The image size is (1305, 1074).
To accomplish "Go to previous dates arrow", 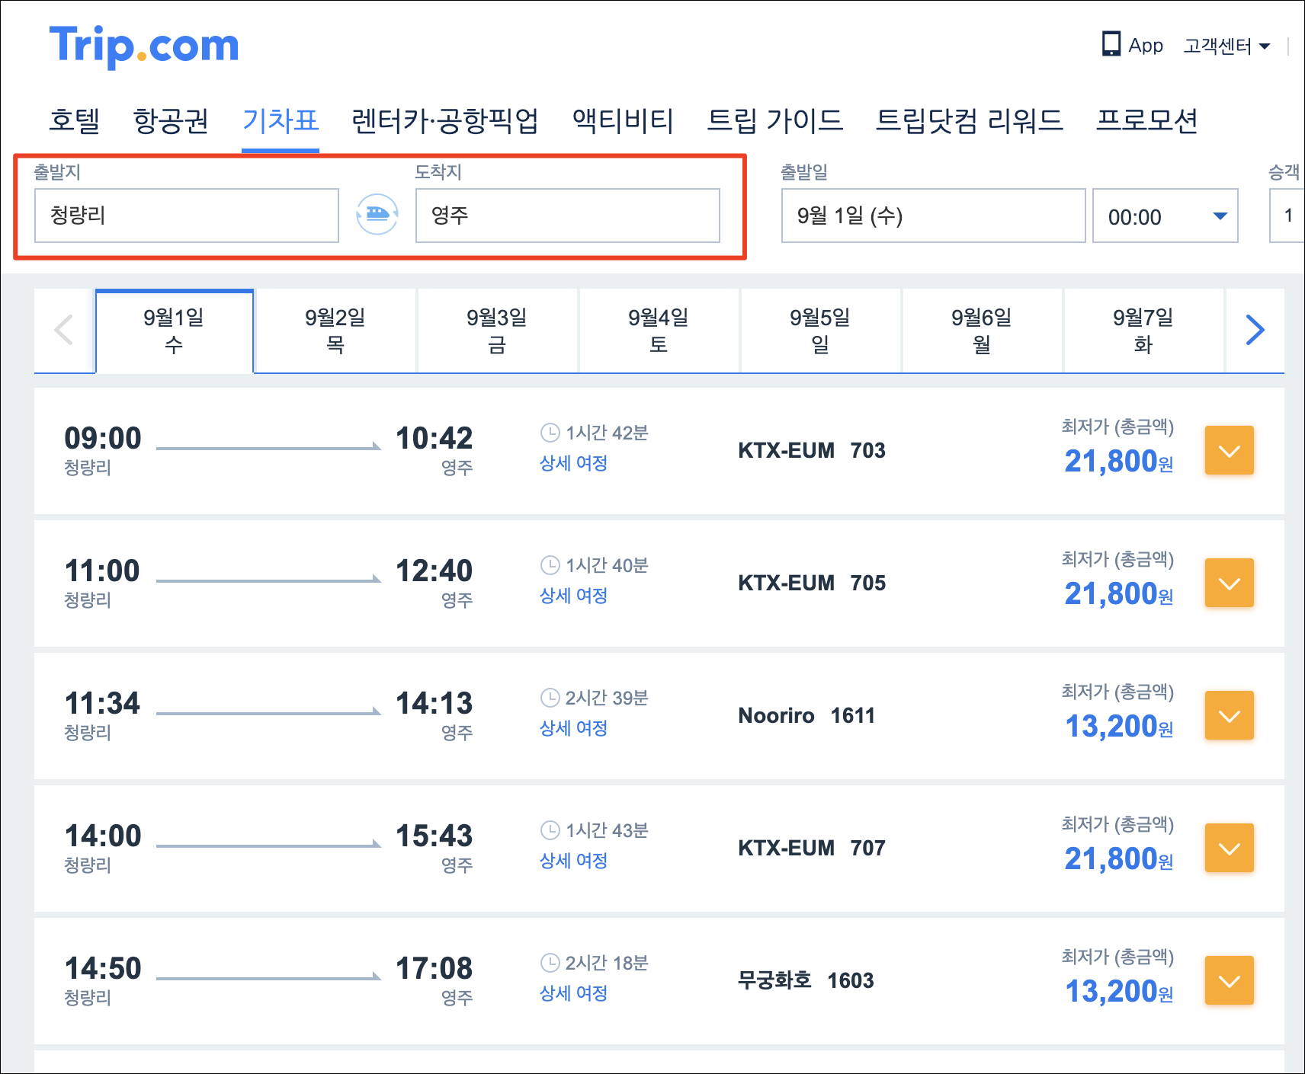I will pyautogui.click(x=64, y=330).
